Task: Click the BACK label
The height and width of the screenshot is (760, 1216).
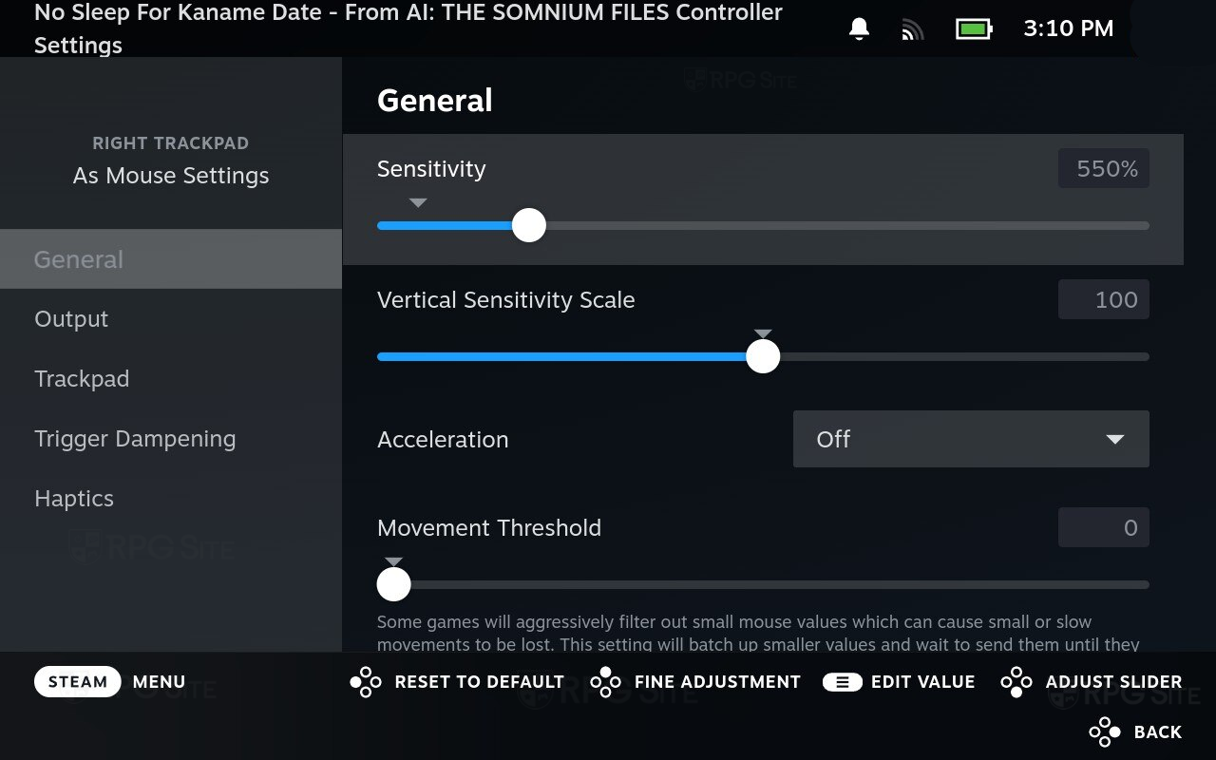Action: [1158, 732]
